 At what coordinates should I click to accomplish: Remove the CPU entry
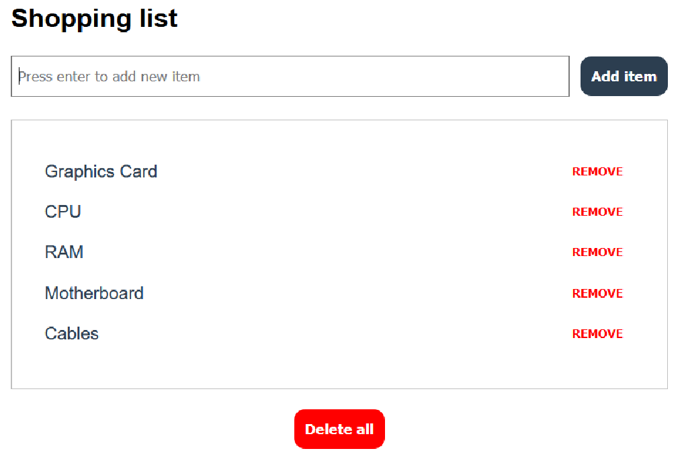[x=597, y=212]
